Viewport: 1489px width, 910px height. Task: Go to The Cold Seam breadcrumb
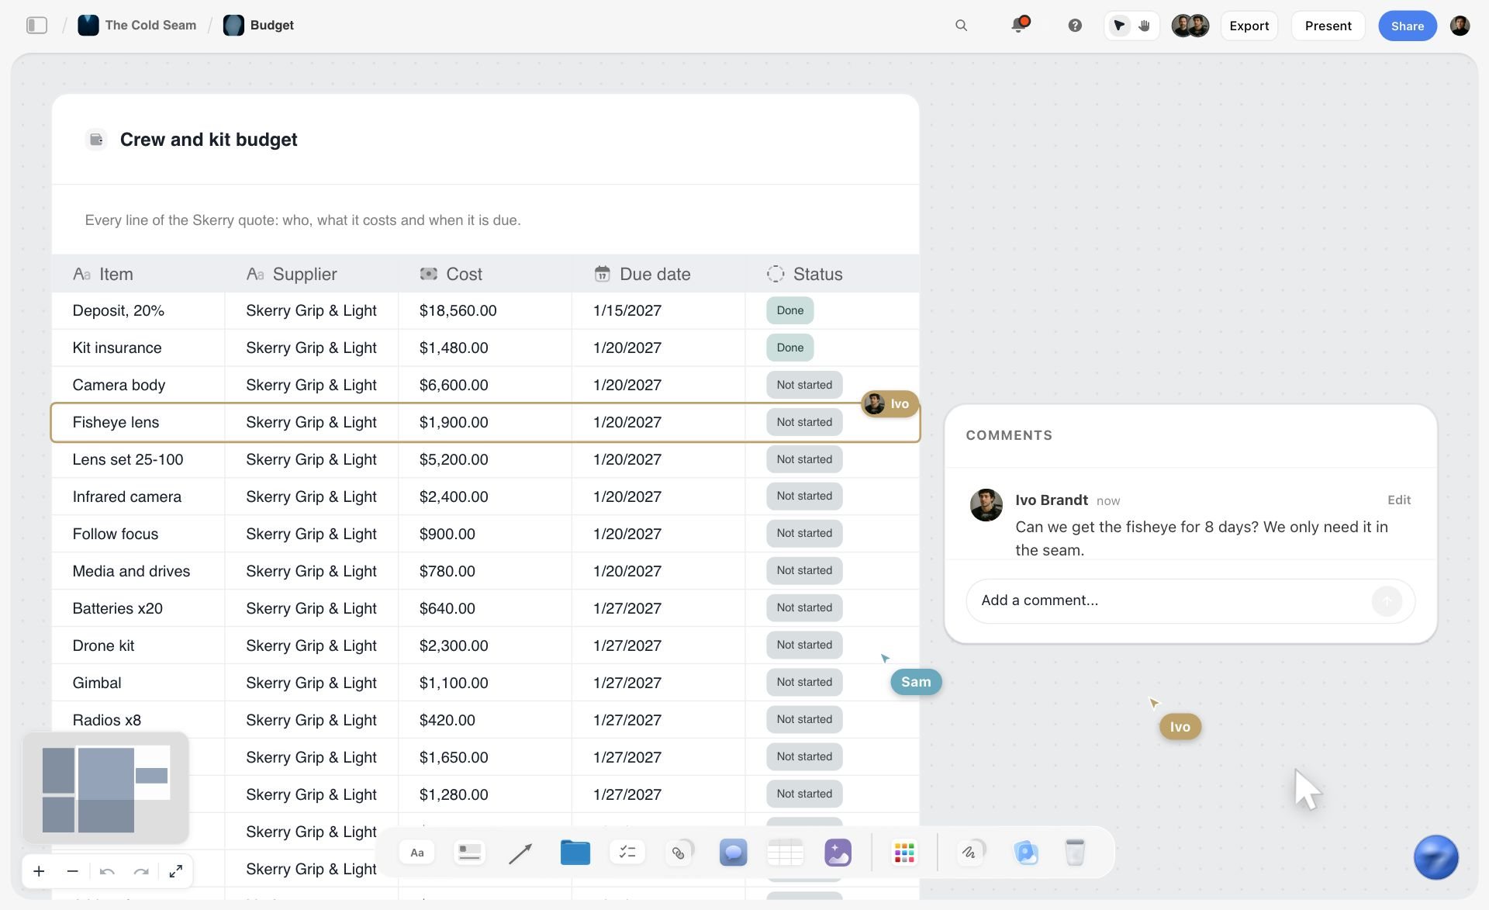pos(137,25)
